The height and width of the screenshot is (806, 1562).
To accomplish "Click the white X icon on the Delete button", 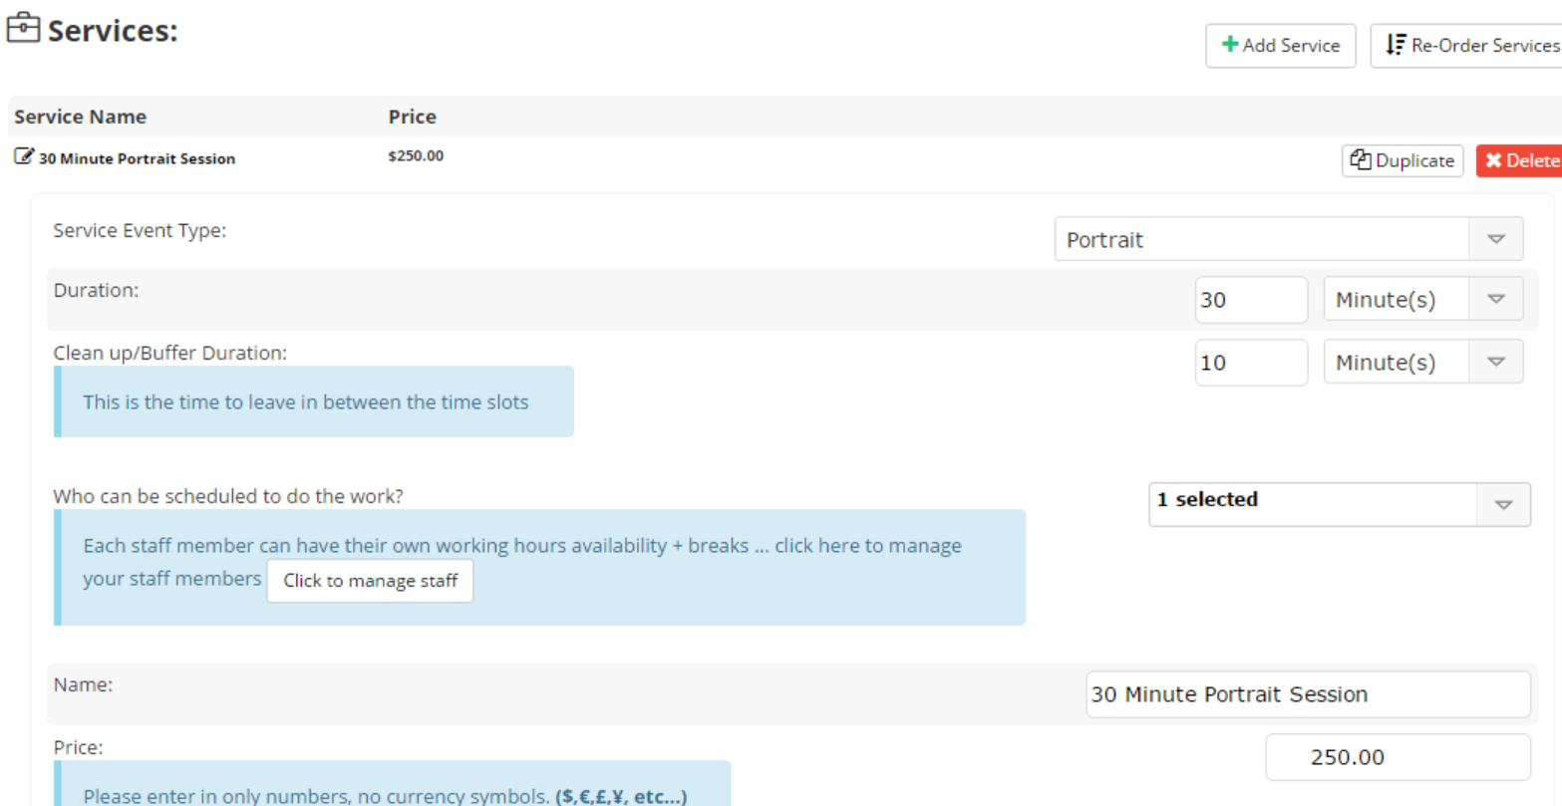I will 1492,159.
